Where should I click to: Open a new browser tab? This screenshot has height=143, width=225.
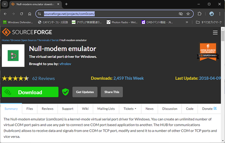tap(66, 4)
